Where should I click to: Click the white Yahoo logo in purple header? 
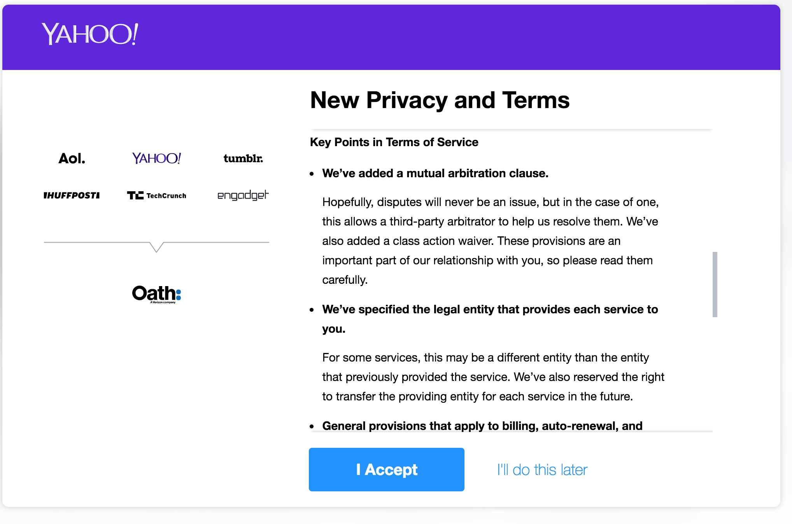tap(90, 34)
